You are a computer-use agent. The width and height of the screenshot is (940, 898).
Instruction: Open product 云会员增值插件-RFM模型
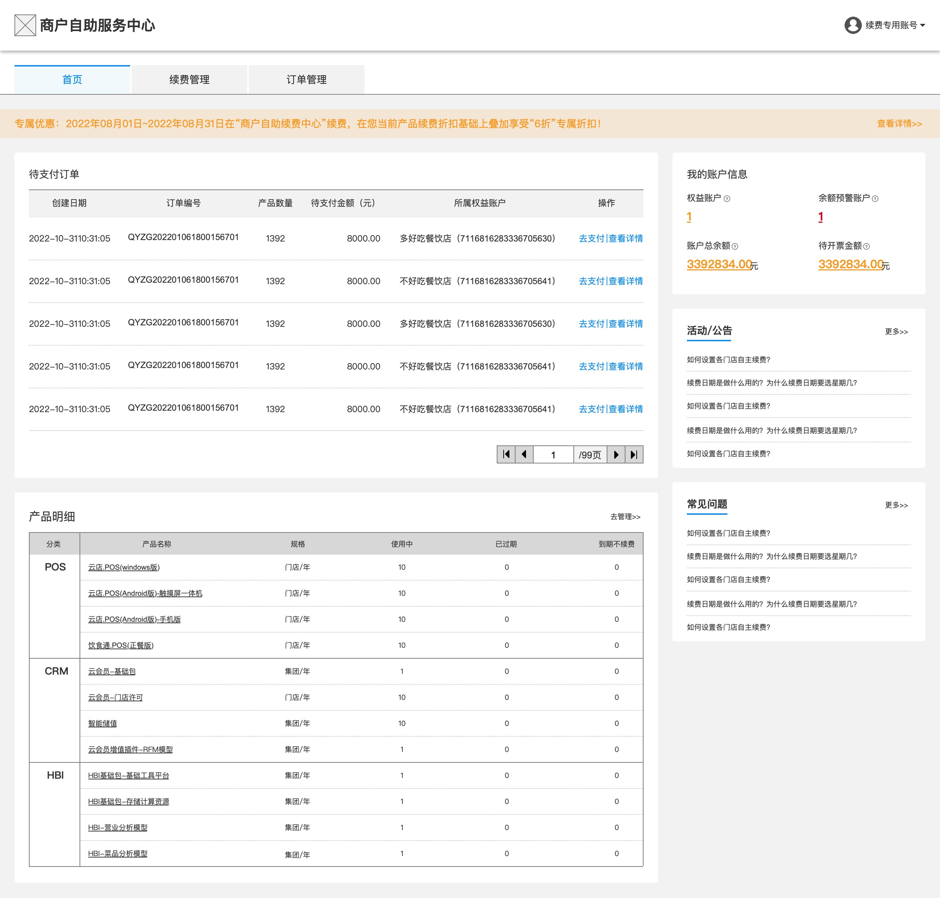pos(130,749)
